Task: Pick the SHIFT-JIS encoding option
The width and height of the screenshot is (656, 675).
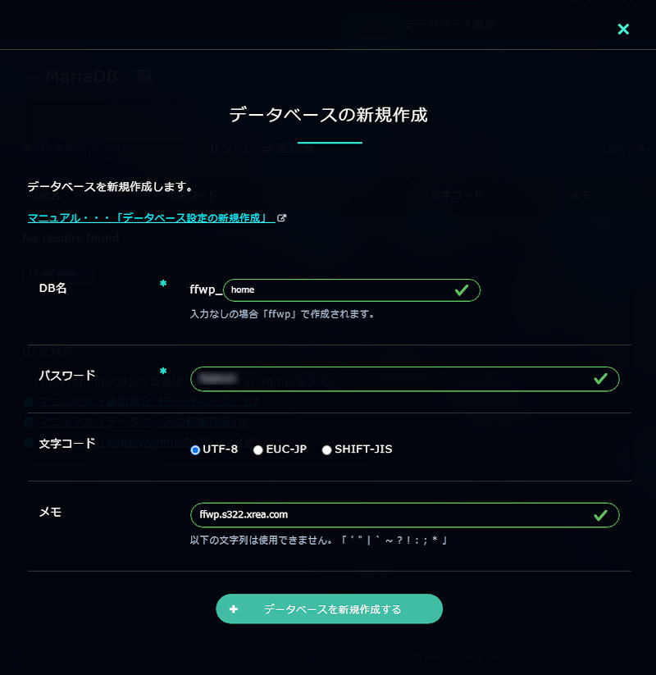Action: pos(327,449)
